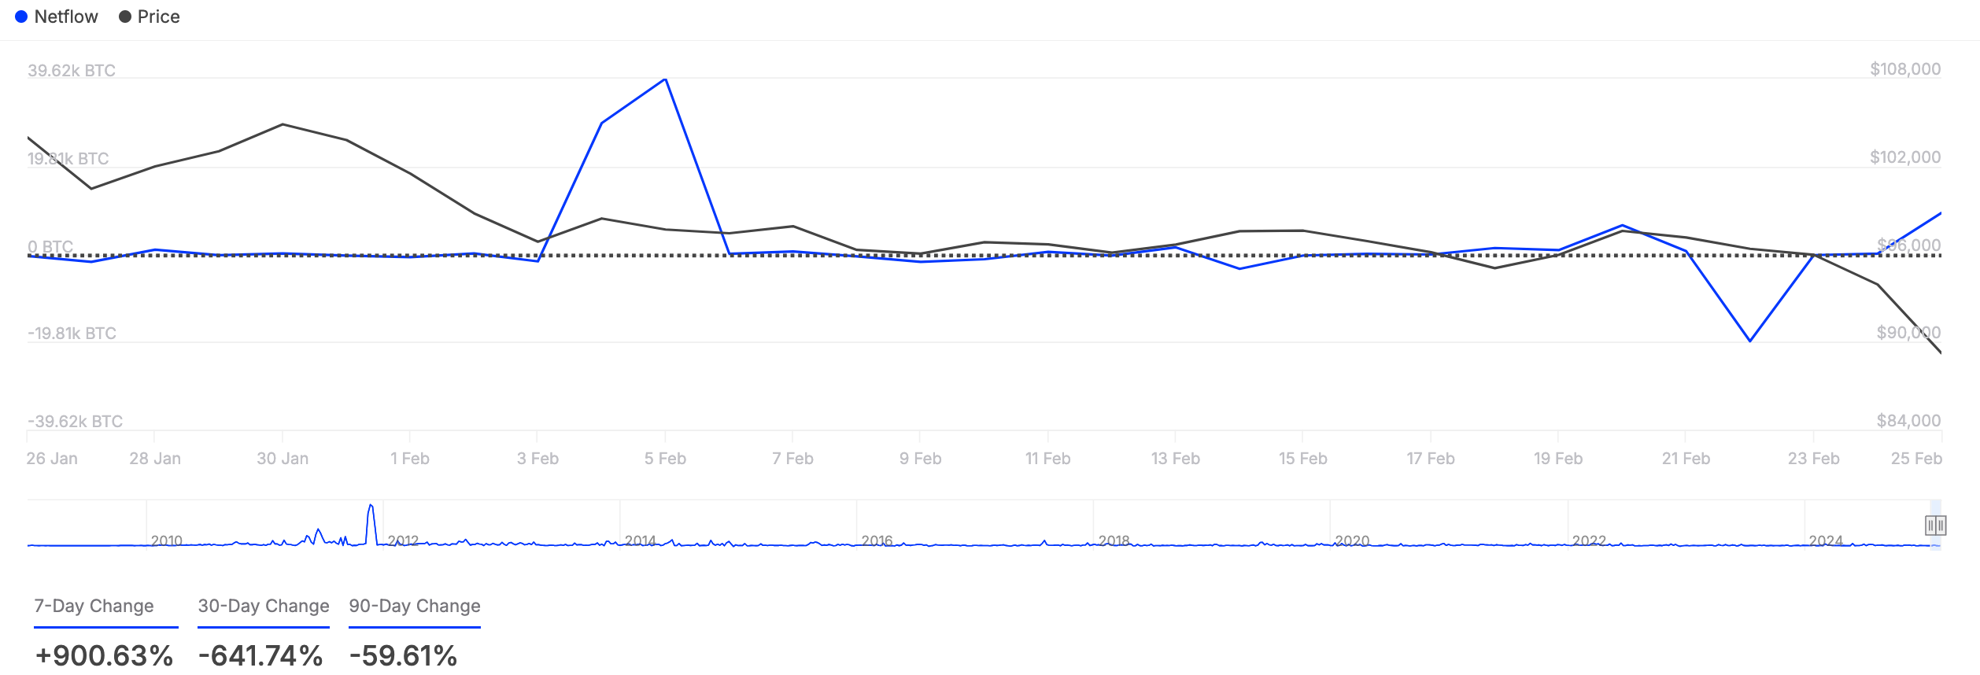This screenshot has height=675, width=1980.
Task: Select the 7-Day Change tab
Action: (94, 606)
